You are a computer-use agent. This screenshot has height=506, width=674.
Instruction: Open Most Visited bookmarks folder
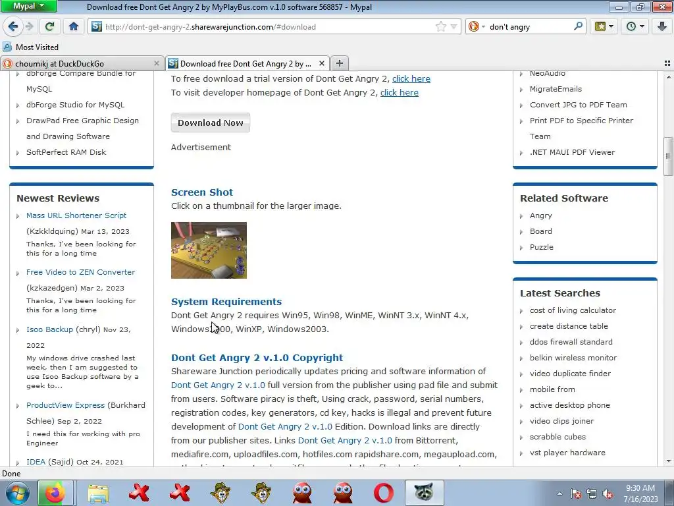31,47
